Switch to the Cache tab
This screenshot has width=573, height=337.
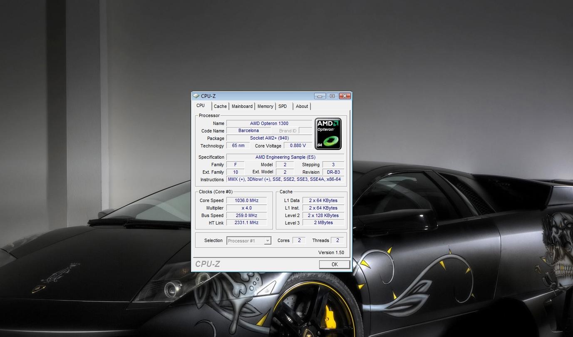[x=221, y=106]
